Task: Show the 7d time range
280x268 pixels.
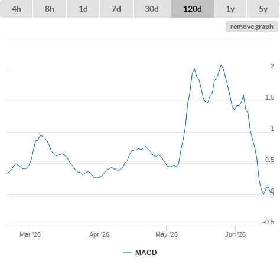Action: click(116, 9)
